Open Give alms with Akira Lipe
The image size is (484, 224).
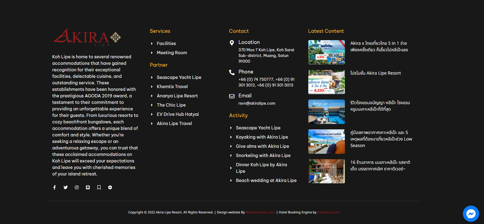pos(262,146)
